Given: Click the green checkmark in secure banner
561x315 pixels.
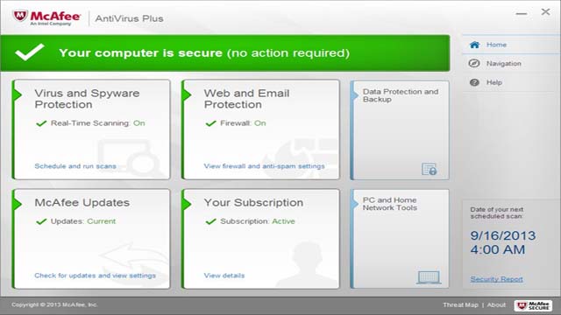Looking at the screenshot, I should (30, 52).
